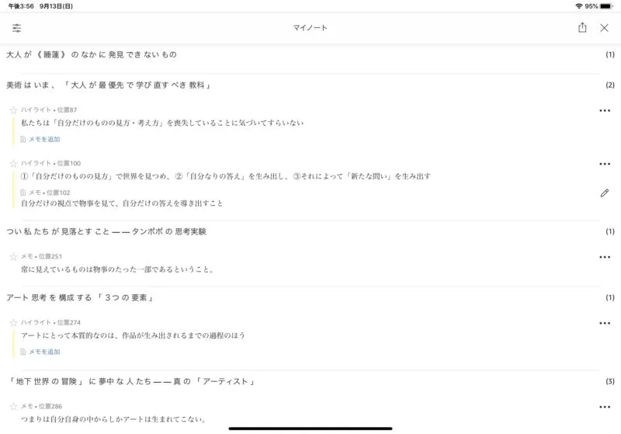The height and width of the screenshot is (434, 621).
Task: Open more options for 位置274 highlight
Action: [x=605, y=323]
